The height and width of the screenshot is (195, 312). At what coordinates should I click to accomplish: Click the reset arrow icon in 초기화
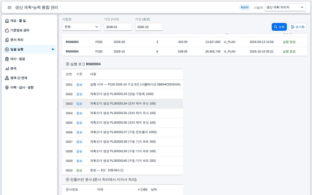(292, 27)
